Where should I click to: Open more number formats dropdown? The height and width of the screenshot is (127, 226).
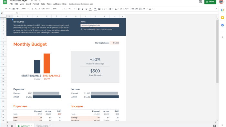click(48, 9)
